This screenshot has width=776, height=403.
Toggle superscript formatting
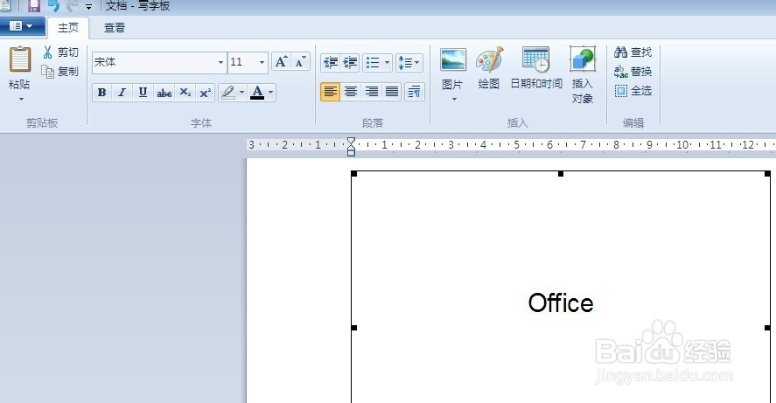[x=205, y=93]
